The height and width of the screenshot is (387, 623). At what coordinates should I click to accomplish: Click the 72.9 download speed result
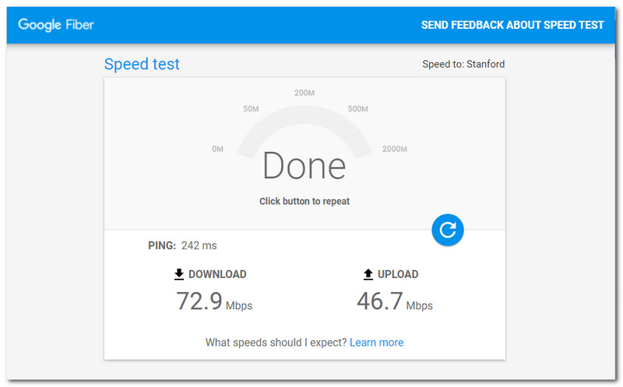click(x=199, y=301)
